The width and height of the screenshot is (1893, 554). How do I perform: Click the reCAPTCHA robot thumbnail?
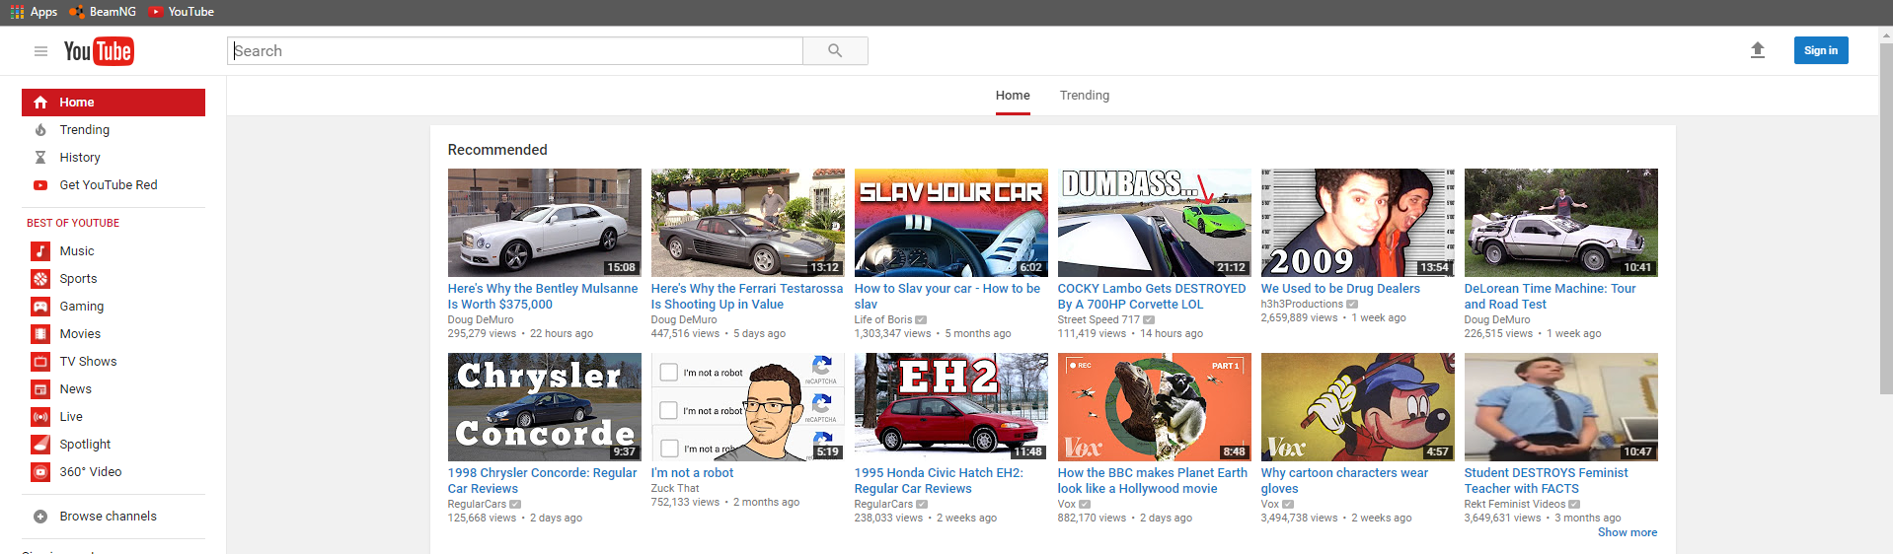point(748,407)
